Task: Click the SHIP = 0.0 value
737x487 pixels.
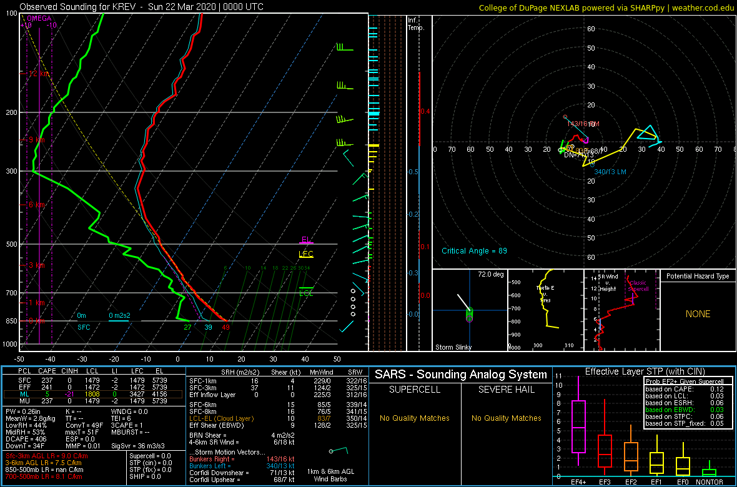Action: pyautogui.click(x=146, y=477)
